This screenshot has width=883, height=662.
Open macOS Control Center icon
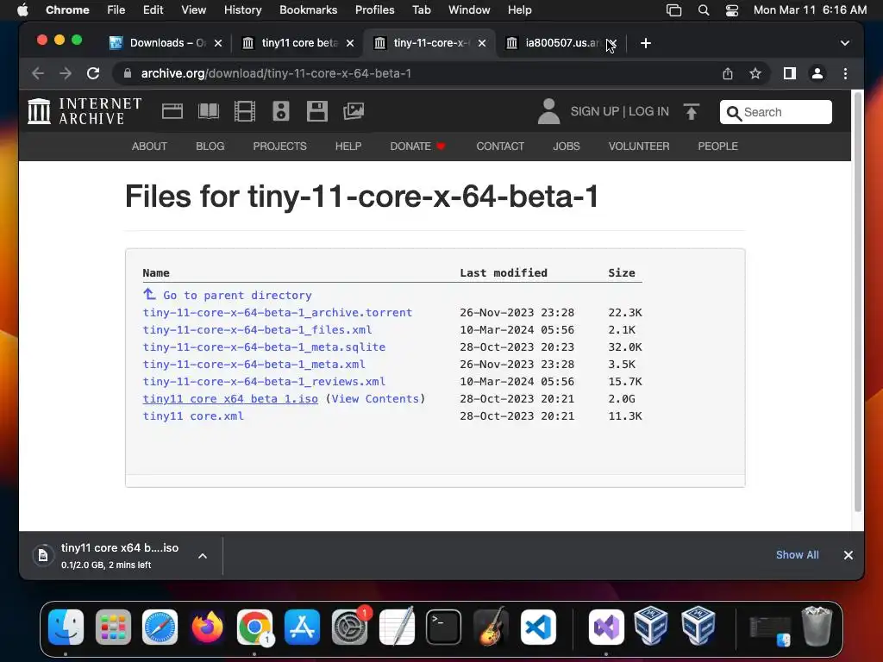(x=731, y=10)
